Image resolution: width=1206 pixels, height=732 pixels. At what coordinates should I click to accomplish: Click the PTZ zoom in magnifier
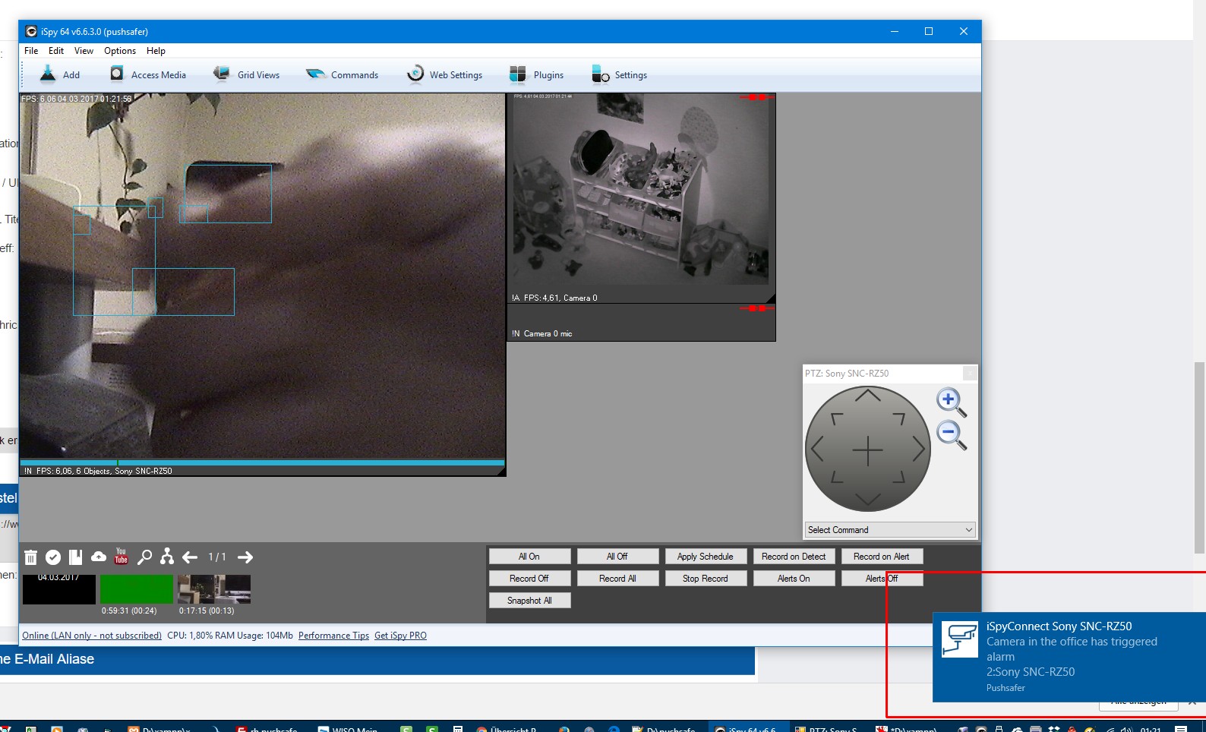pyautogui.click(x=951, y=402)
